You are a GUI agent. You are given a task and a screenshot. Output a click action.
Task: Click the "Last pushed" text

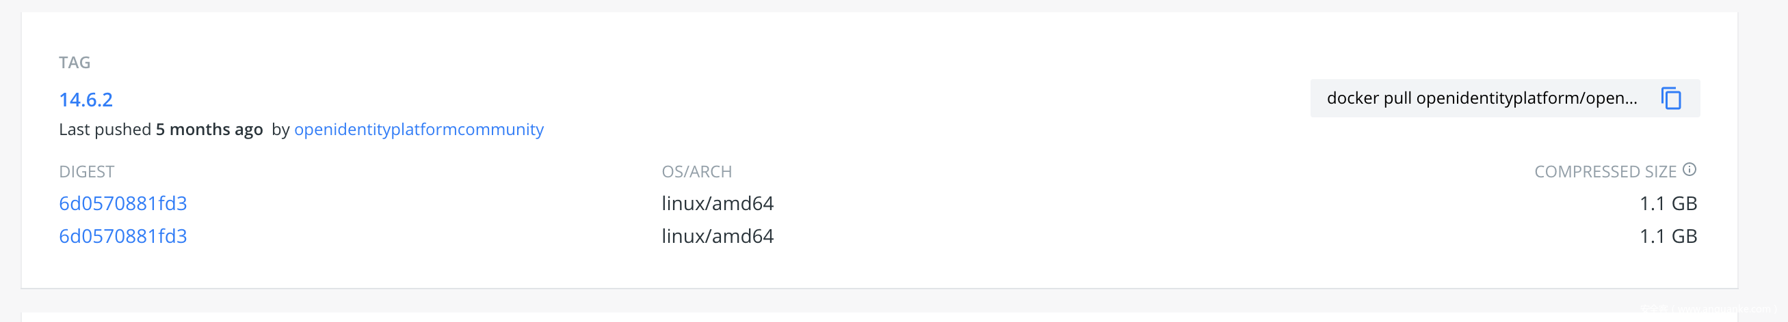(105, 130)
